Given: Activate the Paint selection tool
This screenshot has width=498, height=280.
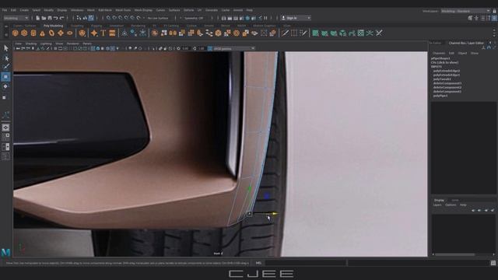Looking at the screenshot, I should 5,67.
